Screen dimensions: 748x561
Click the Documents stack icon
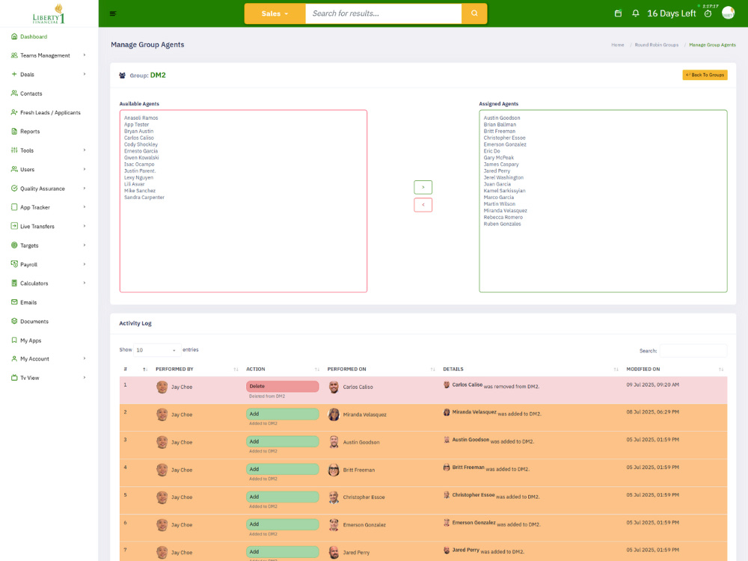(14, 321)
